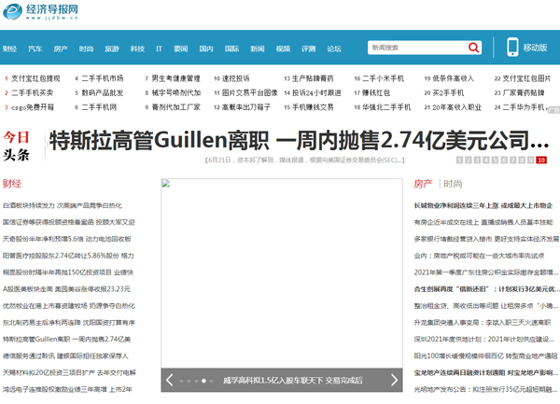This screenshot has height=404, width=560.
Task: Open the 评测 navigation item
Action: 308,49
